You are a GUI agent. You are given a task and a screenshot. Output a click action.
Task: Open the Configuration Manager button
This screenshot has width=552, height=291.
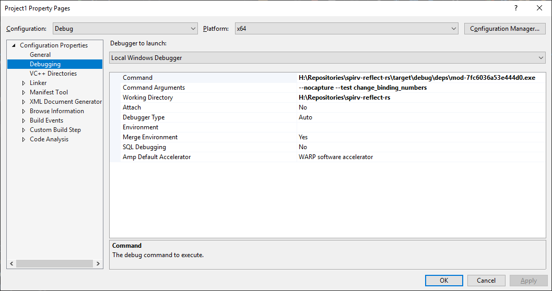pos(505,29)
